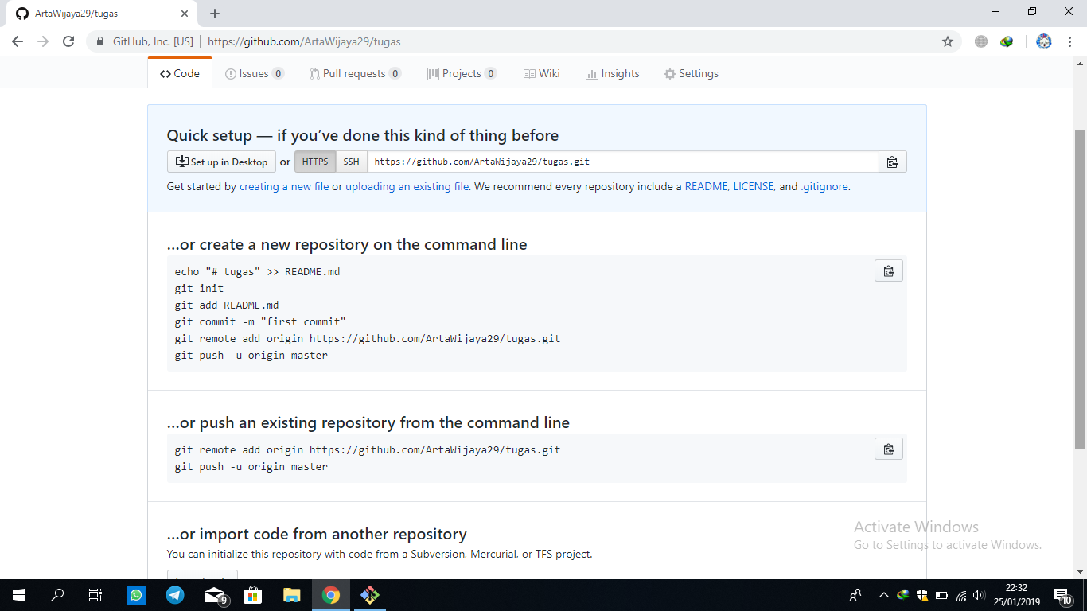The height and width of the screenshot is (611, 1087).
Task: Open the Windows Start menu
Action: [19, 595]
